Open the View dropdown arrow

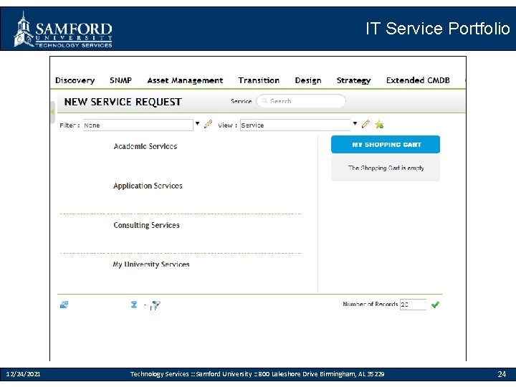point(355,124)
